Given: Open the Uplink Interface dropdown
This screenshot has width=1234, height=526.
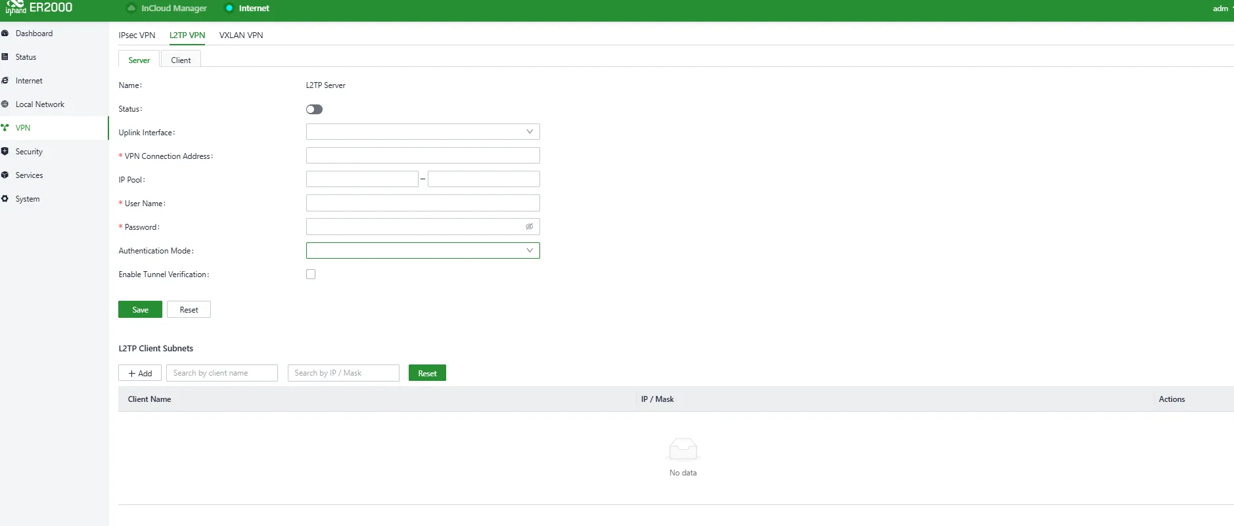Looking at the screenshot, I should coord(423,132).
